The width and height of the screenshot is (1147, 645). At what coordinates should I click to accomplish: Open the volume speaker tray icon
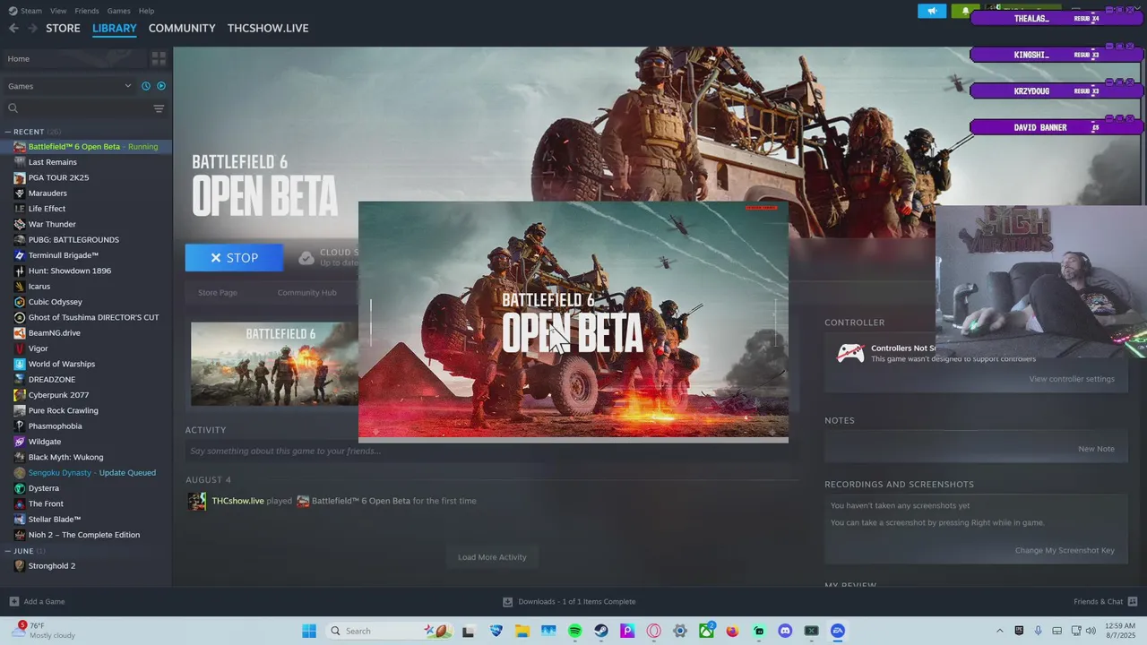pos(1091,631)
